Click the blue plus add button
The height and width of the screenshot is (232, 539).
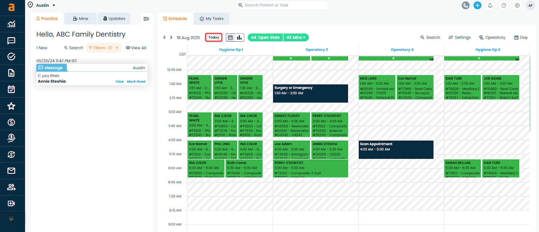point(477,5)
